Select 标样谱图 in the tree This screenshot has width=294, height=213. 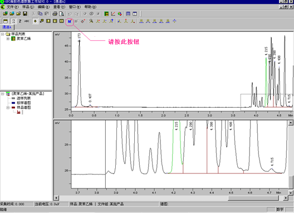pyautogui.click(x=23, y=103)
